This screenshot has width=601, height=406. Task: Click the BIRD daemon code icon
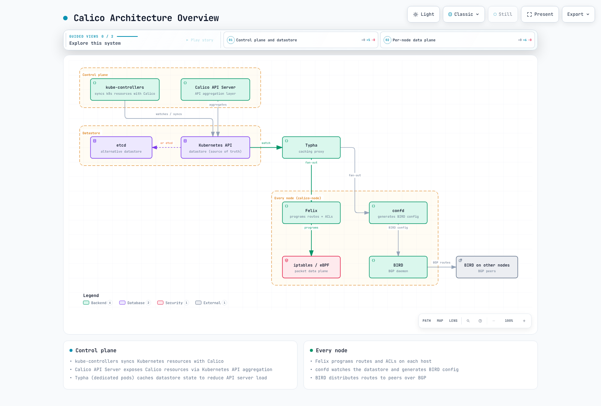tap(373, 261)
